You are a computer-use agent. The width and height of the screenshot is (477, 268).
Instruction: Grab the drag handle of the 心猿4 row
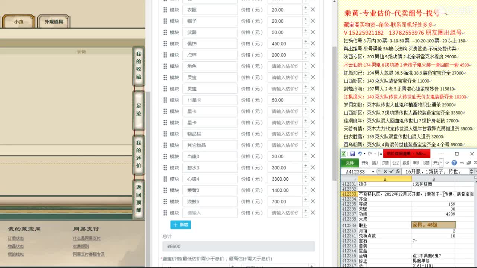click(x=165, y=179)
